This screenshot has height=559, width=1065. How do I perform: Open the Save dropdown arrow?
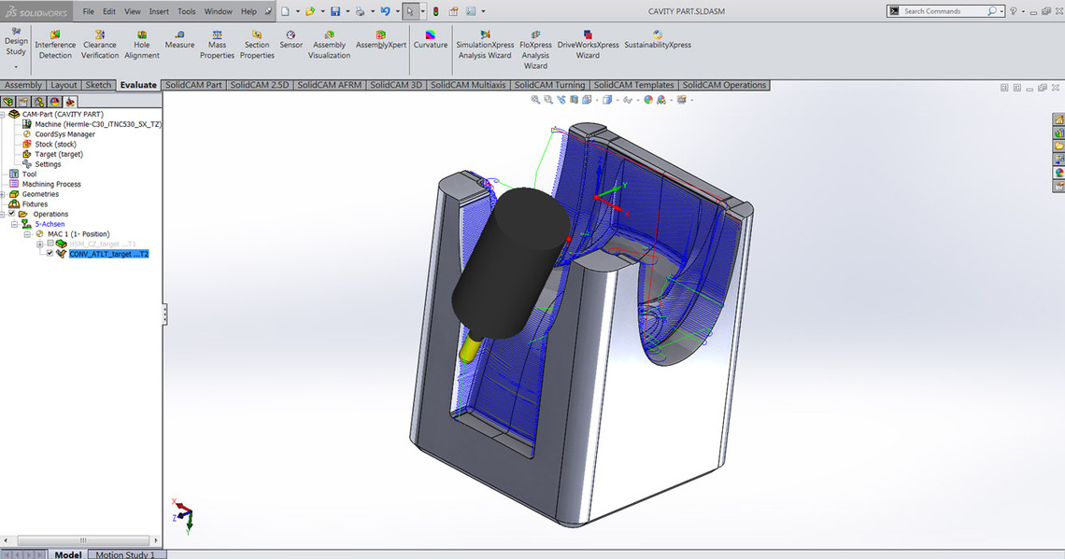(x=348, y=11)
